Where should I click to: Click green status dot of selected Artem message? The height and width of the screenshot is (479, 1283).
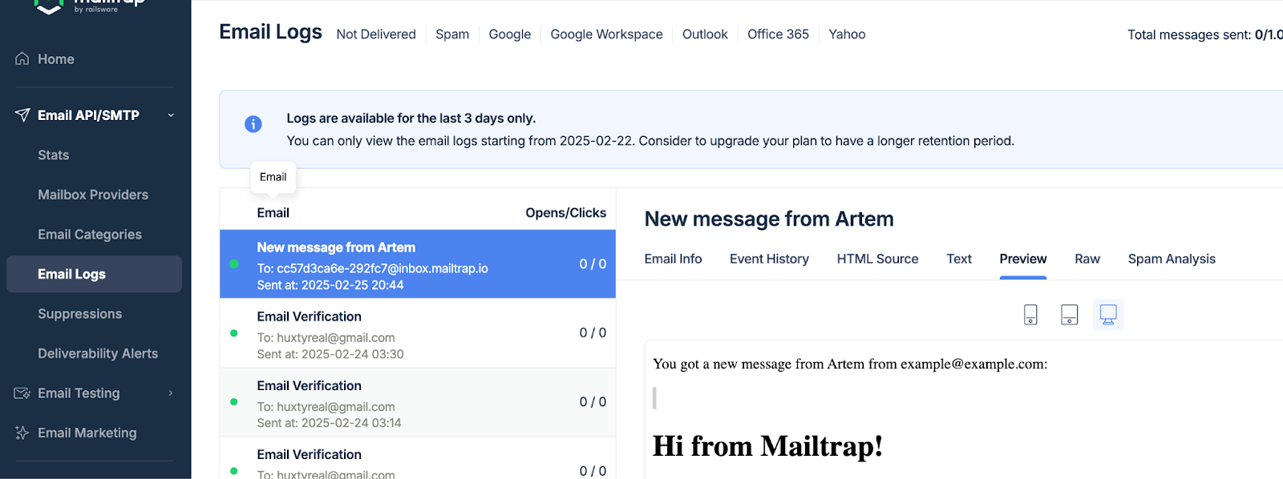tap(233, 264)
